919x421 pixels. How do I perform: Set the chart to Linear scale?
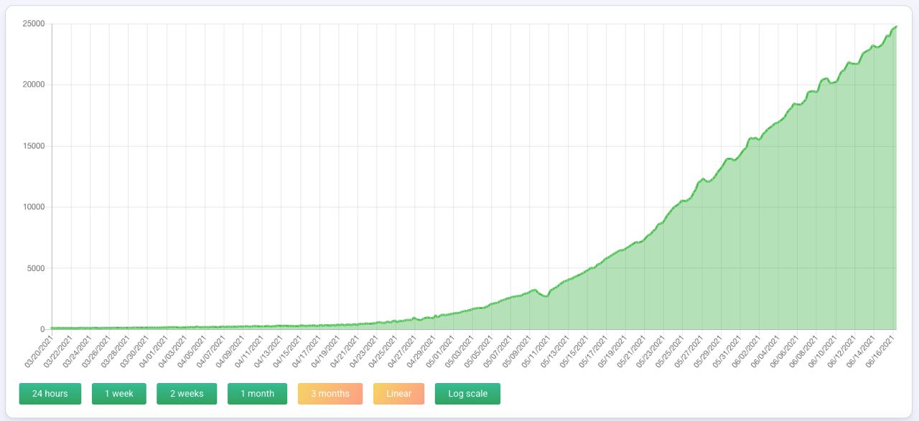tap(398, 394)
